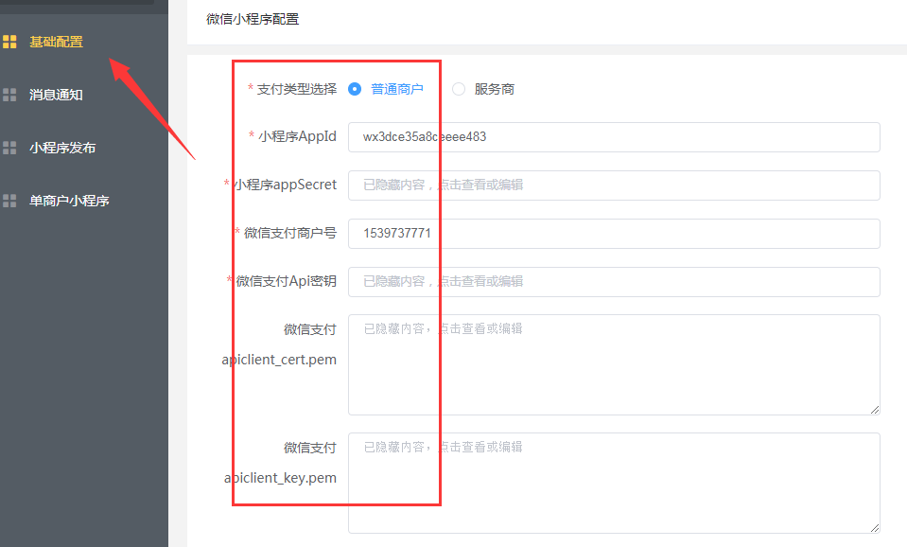Click the 小程序appSecret label

click(285, 185)
